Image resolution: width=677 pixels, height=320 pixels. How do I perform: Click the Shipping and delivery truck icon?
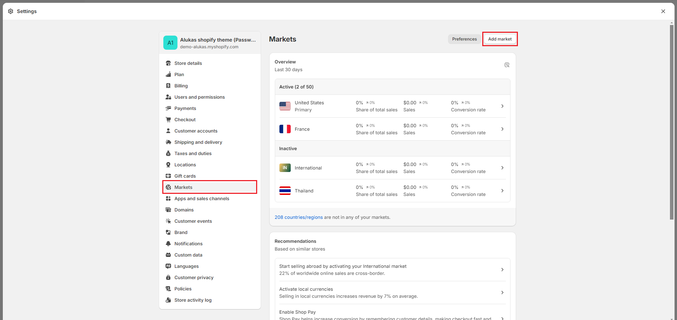(168, 142)
